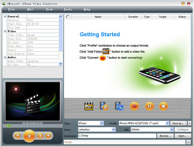Viewport: 194px width, 147px height.
Task: Open the Split dropdown showing Infinite
Action: (172, 130)
